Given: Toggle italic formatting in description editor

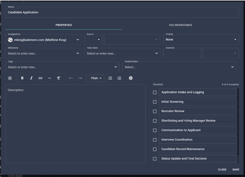Looking at the screenshot, I should point(31,78).
